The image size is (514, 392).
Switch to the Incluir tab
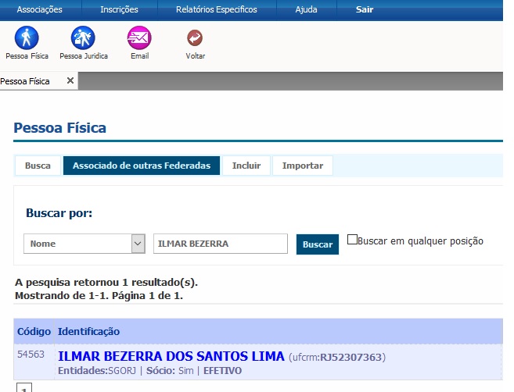click(x=246, y=166)
